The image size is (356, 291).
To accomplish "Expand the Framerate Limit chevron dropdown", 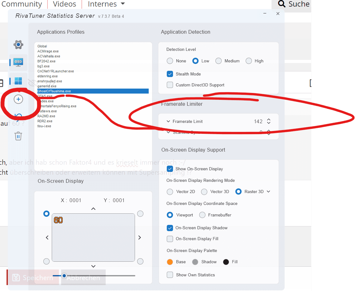I will click(x=168, y=121).
